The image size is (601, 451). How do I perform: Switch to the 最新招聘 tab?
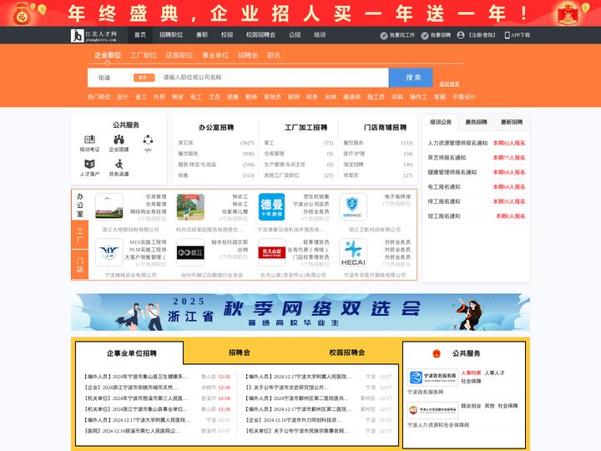(x=512, y=122)
